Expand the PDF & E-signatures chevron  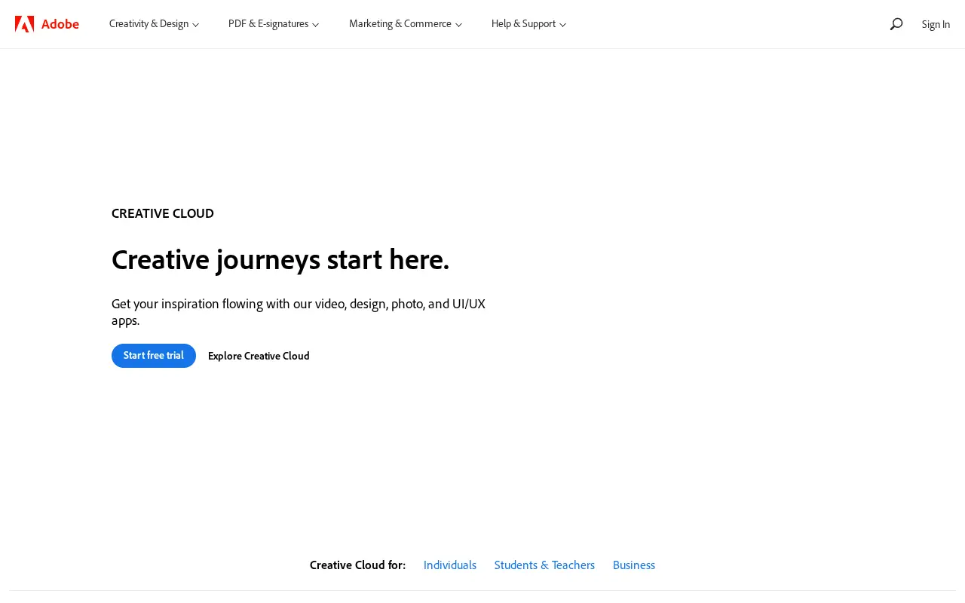(x=316, y=25)
